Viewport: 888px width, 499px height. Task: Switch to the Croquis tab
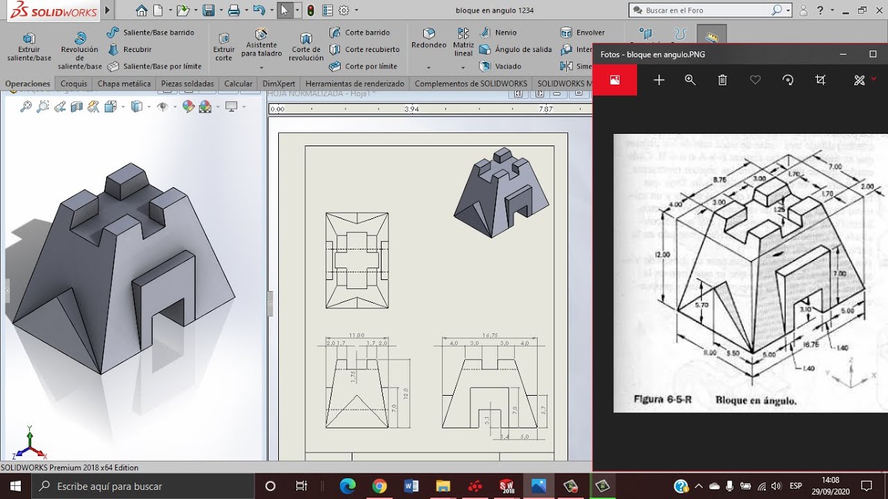74,83
